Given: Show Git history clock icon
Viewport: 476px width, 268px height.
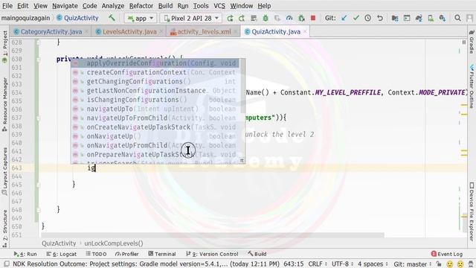Looking at the screenshot, I should click(367, 18).
